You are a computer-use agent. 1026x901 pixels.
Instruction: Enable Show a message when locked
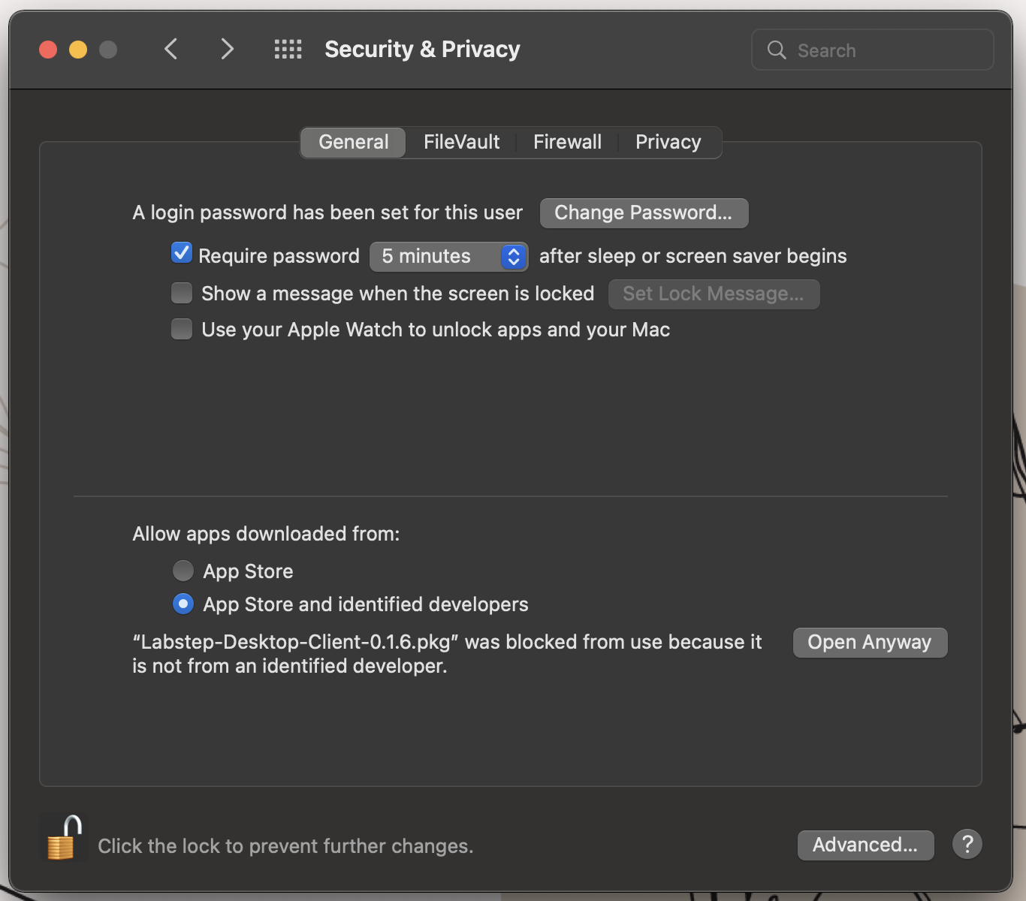point(182,293)
